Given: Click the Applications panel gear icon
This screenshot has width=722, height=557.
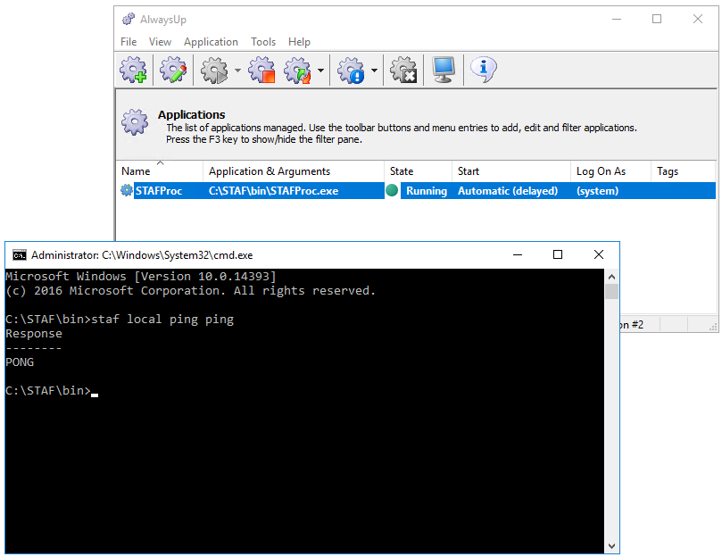Looking at the screenshot, I should point(135,122).
